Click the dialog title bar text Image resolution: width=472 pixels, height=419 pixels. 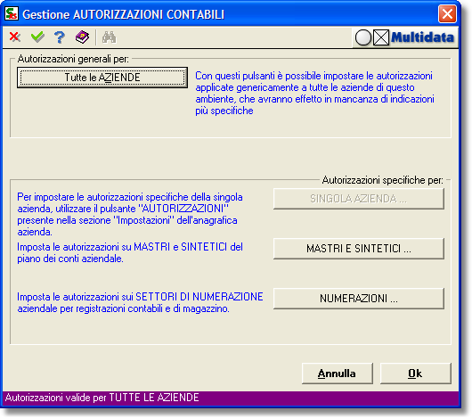tap(124, 14)
